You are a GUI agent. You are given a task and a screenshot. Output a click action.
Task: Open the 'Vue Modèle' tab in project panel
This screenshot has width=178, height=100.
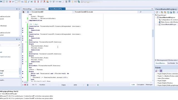(x=171, y=63)
